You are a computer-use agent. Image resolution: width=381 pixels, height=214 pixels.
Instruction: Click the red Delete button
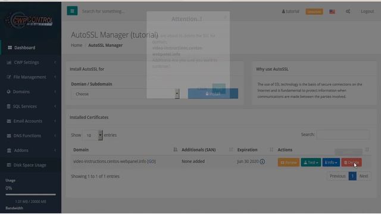[x=351, y=162]
